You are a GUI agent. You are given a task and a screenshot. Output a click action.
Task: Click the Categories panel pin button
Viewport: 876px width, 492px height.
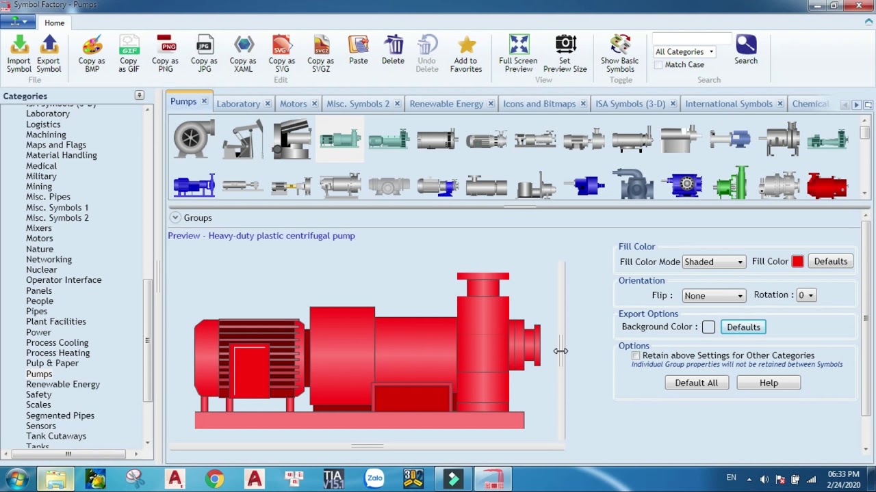click(139, 95)
